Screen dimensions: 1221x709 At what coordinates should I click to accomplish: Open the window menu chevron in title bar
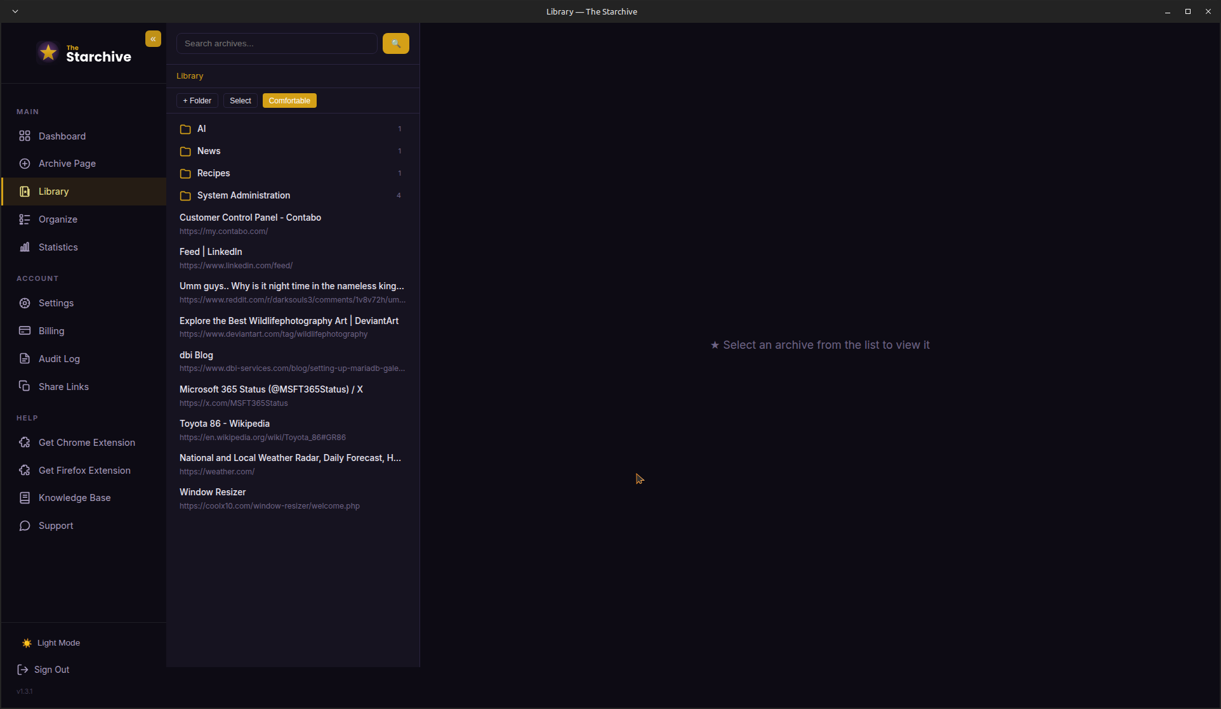[15, 11]
